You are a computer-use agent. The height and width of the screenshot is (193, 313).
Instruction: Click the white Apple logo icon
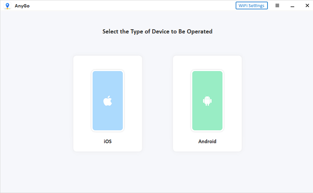(108, 101)
